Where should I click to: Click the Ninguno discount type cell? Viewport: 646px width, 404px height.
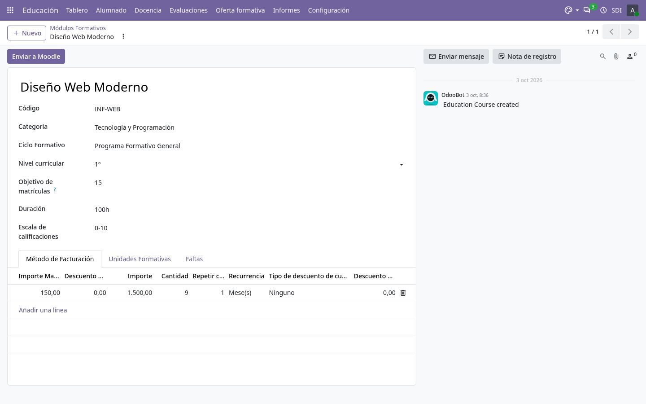309,293
